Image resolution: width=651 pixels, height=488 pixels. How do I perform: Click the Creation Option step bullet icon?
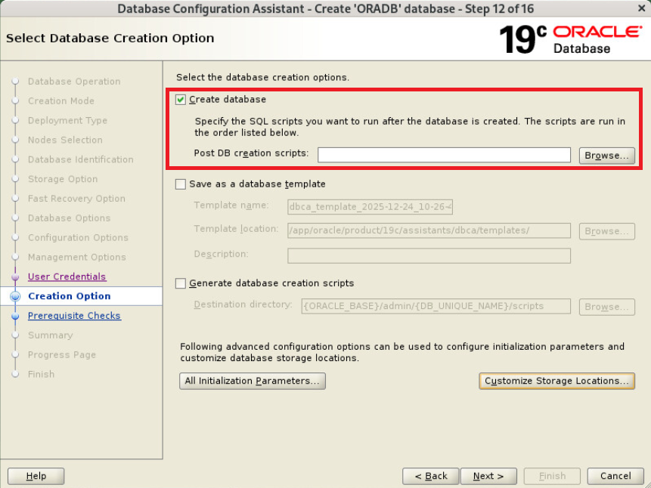pyautogui.click(x=15, y=296)
